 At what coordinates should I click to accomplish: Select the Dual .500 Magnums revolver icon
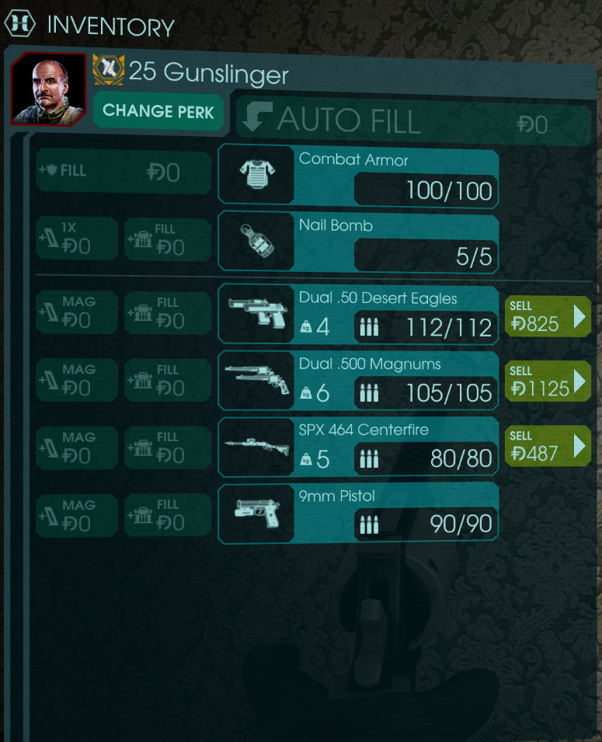click(x=257, y=379)
